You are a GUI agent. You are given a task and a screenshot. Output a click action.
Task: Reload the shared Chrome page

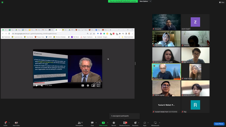coord(9,34)
